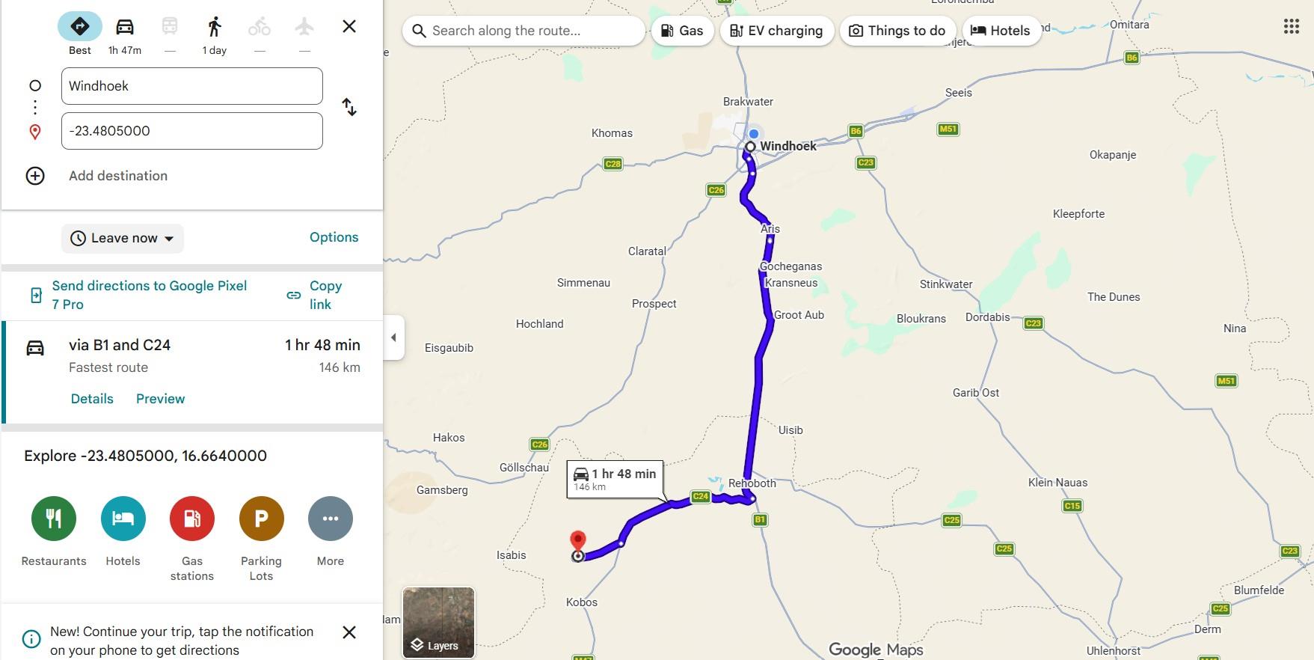This screenshot has height=660, width=1314.
Task: Search for Gas stations nearby
Action: coord(192,519)
